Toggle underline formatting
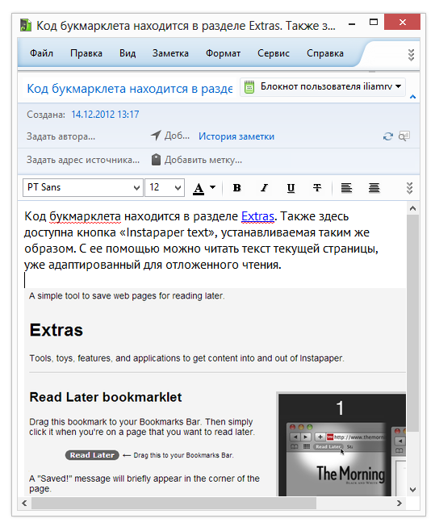The image size is (435, 527). click(291, 188)
